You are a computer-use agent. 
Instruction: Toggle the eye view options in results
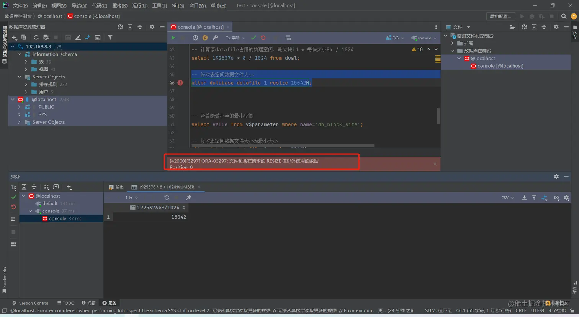(556, 198)
